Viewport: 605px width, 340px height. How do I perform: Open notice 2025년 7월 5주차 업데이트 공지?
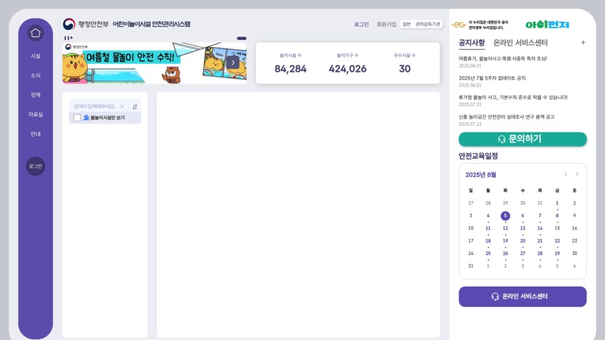(x=492, y=78)
